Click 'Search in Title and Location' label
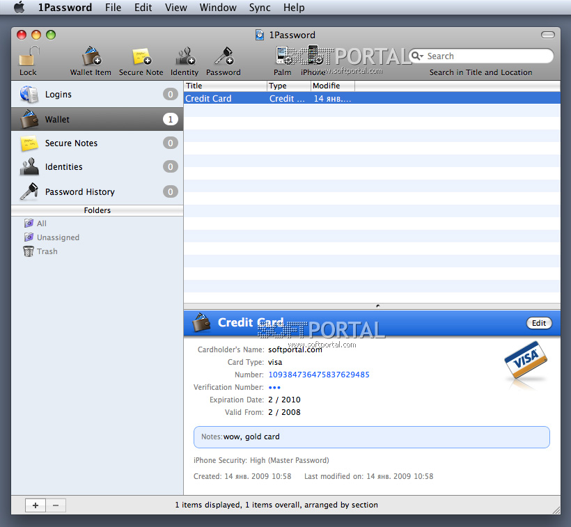The image size is (571, 527). click(480, 72)
